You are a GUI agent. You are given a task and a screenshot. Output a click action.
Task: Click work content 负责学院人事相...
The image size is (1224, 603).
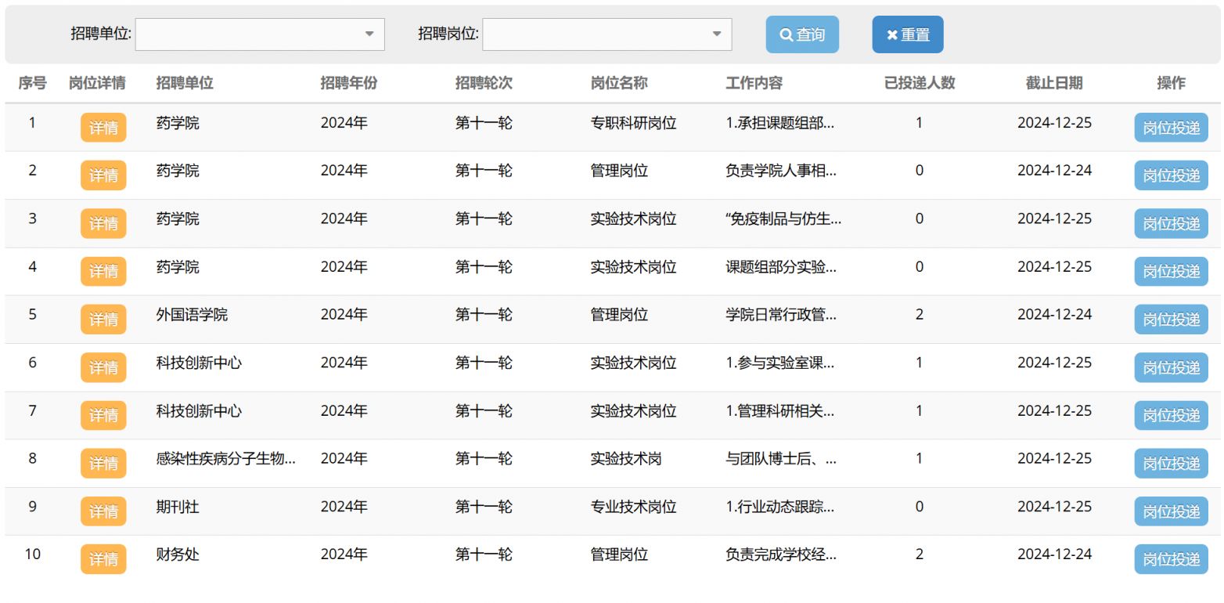tap(781, 171)
